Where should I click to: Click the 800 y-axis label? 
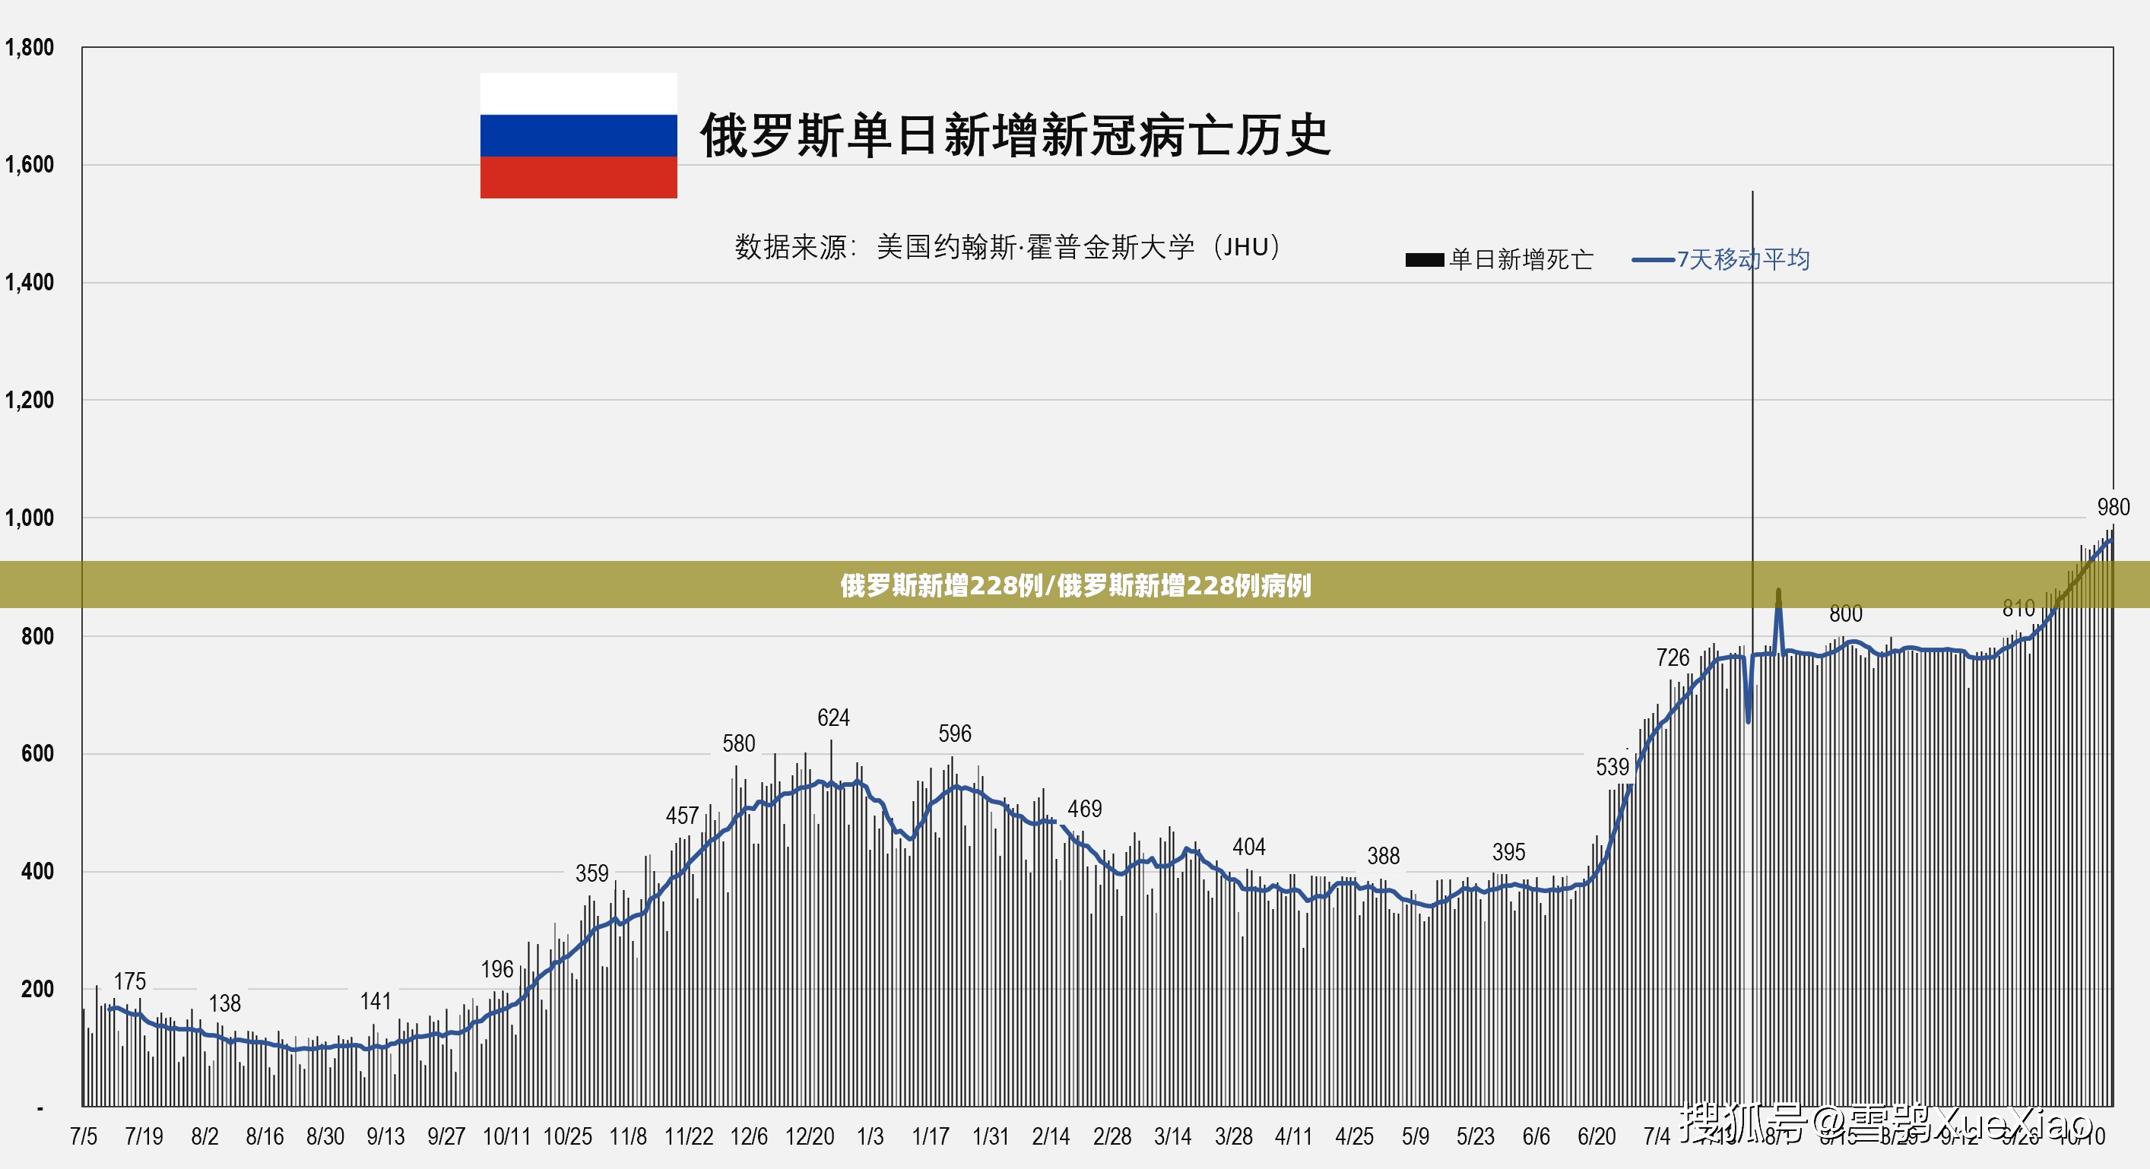tap(37, 636)
